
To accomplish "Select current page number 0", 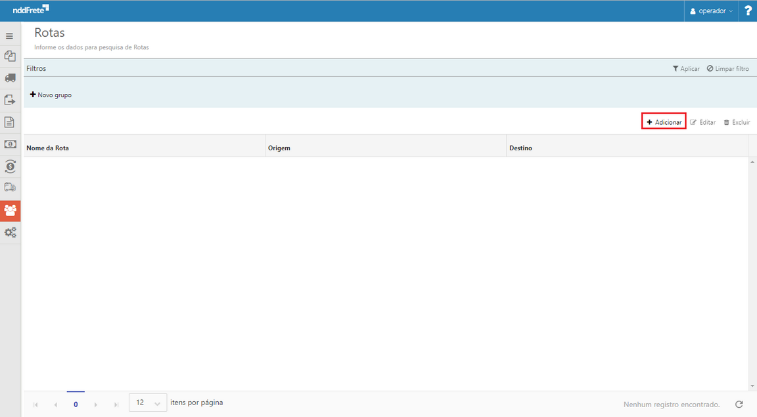I will (76, 405).
